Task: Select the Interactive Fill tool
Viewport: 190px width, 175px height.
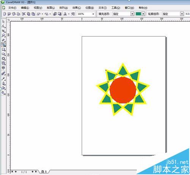Action: click(x=3, y=93)
